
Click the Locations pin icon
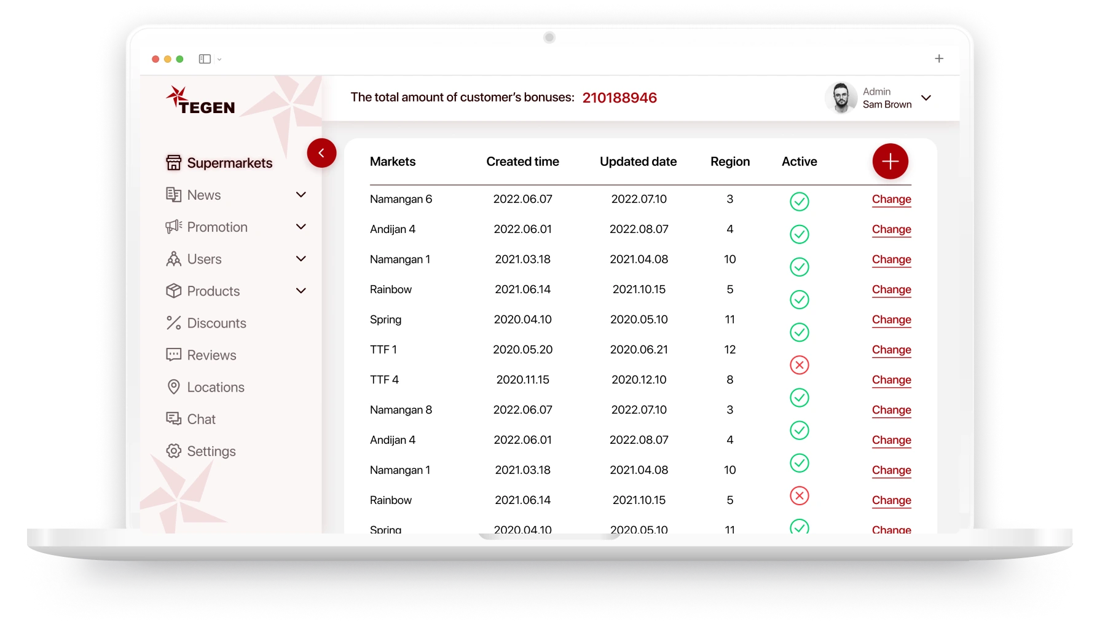click(x=174, y=387)
